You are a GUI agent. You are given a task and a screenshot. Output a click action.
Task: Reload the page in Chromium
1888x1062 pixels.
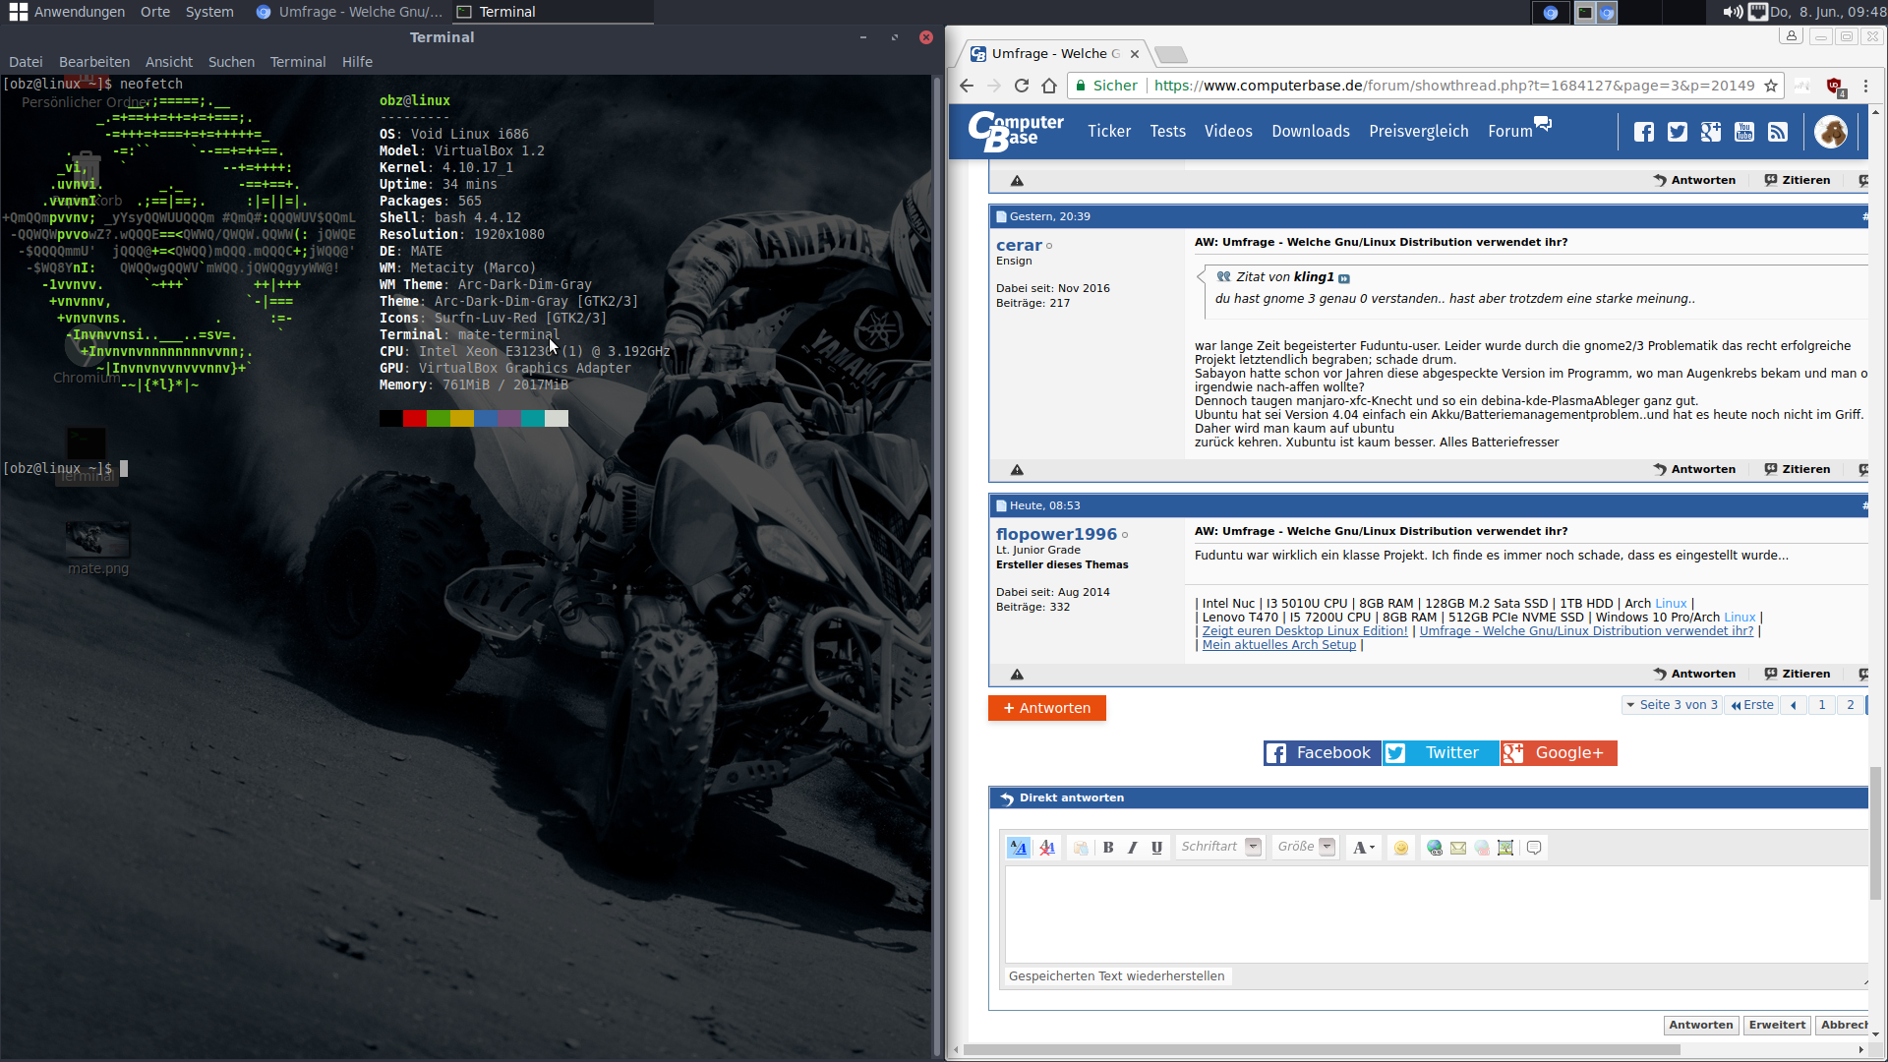(1022, 86)
